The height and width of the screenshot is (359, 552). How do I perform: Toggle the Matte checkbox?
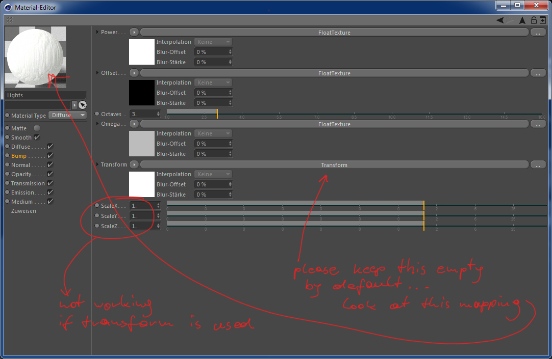[x=37, y=128]
